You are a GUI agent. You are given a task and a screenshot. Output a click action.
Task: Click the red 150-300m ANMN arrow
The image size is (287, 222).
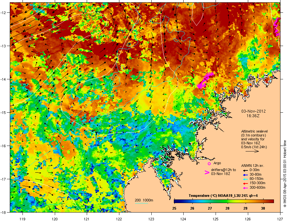click(246, 183)
